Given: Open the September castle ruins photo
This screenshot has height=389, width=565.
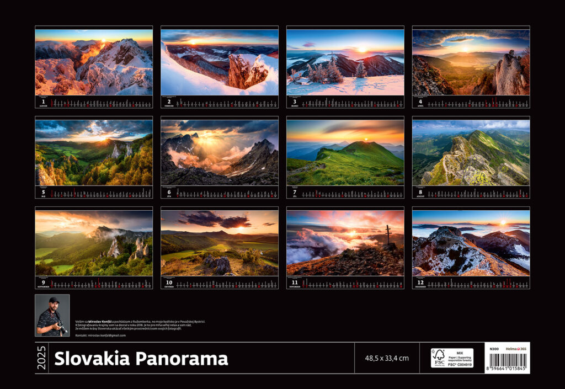Looking at the screenshot, I should (x=94, y=243).
